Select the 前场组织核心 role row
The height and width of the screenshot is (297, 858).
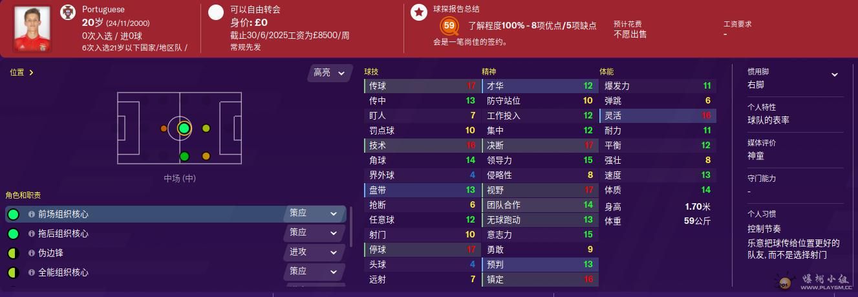point(176,214)
